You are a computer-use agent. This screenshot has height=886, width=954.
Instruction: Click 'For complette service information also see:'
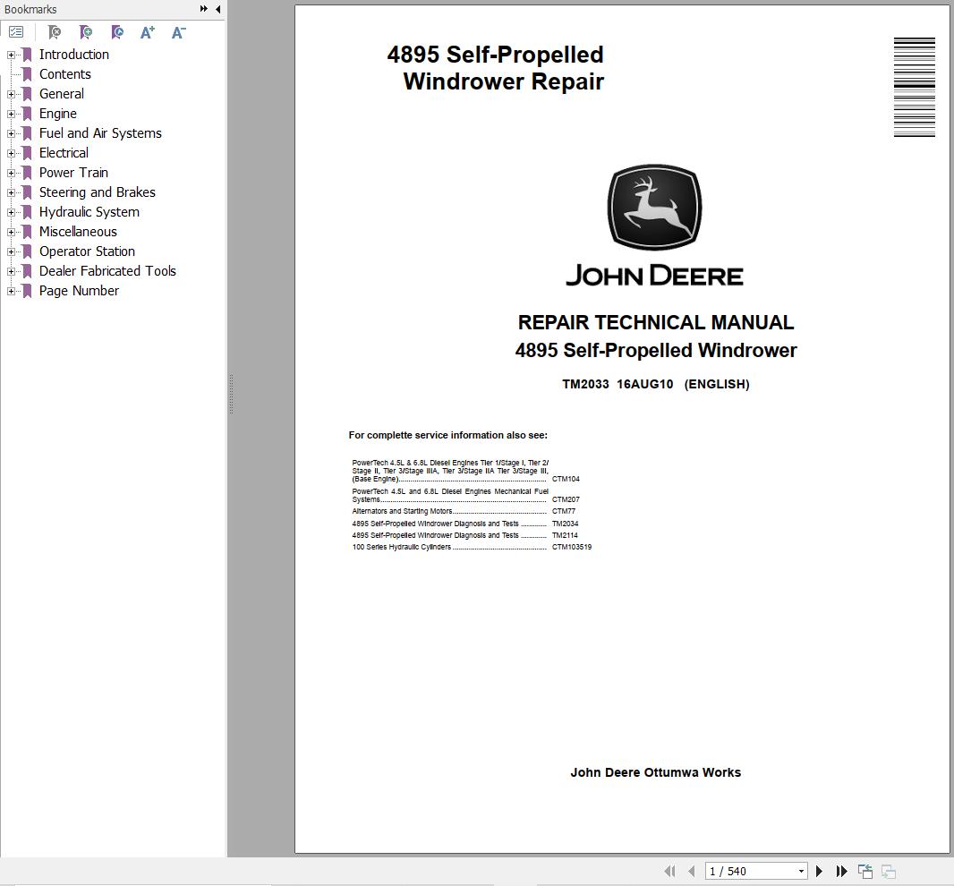447,435
